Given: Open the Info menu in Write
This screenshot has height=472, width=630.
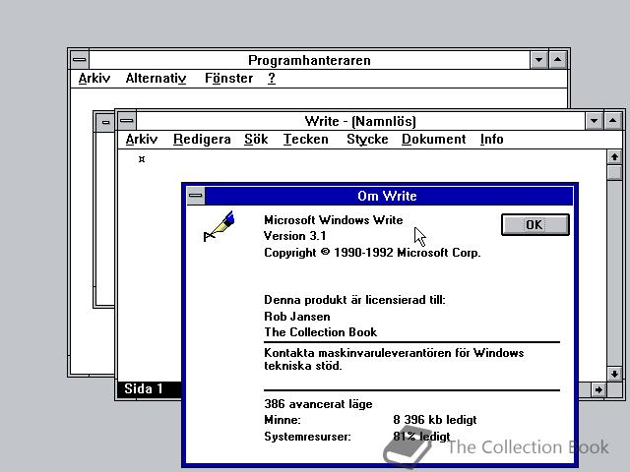Looking at the screenshot, I should click(x=492, y=140).
